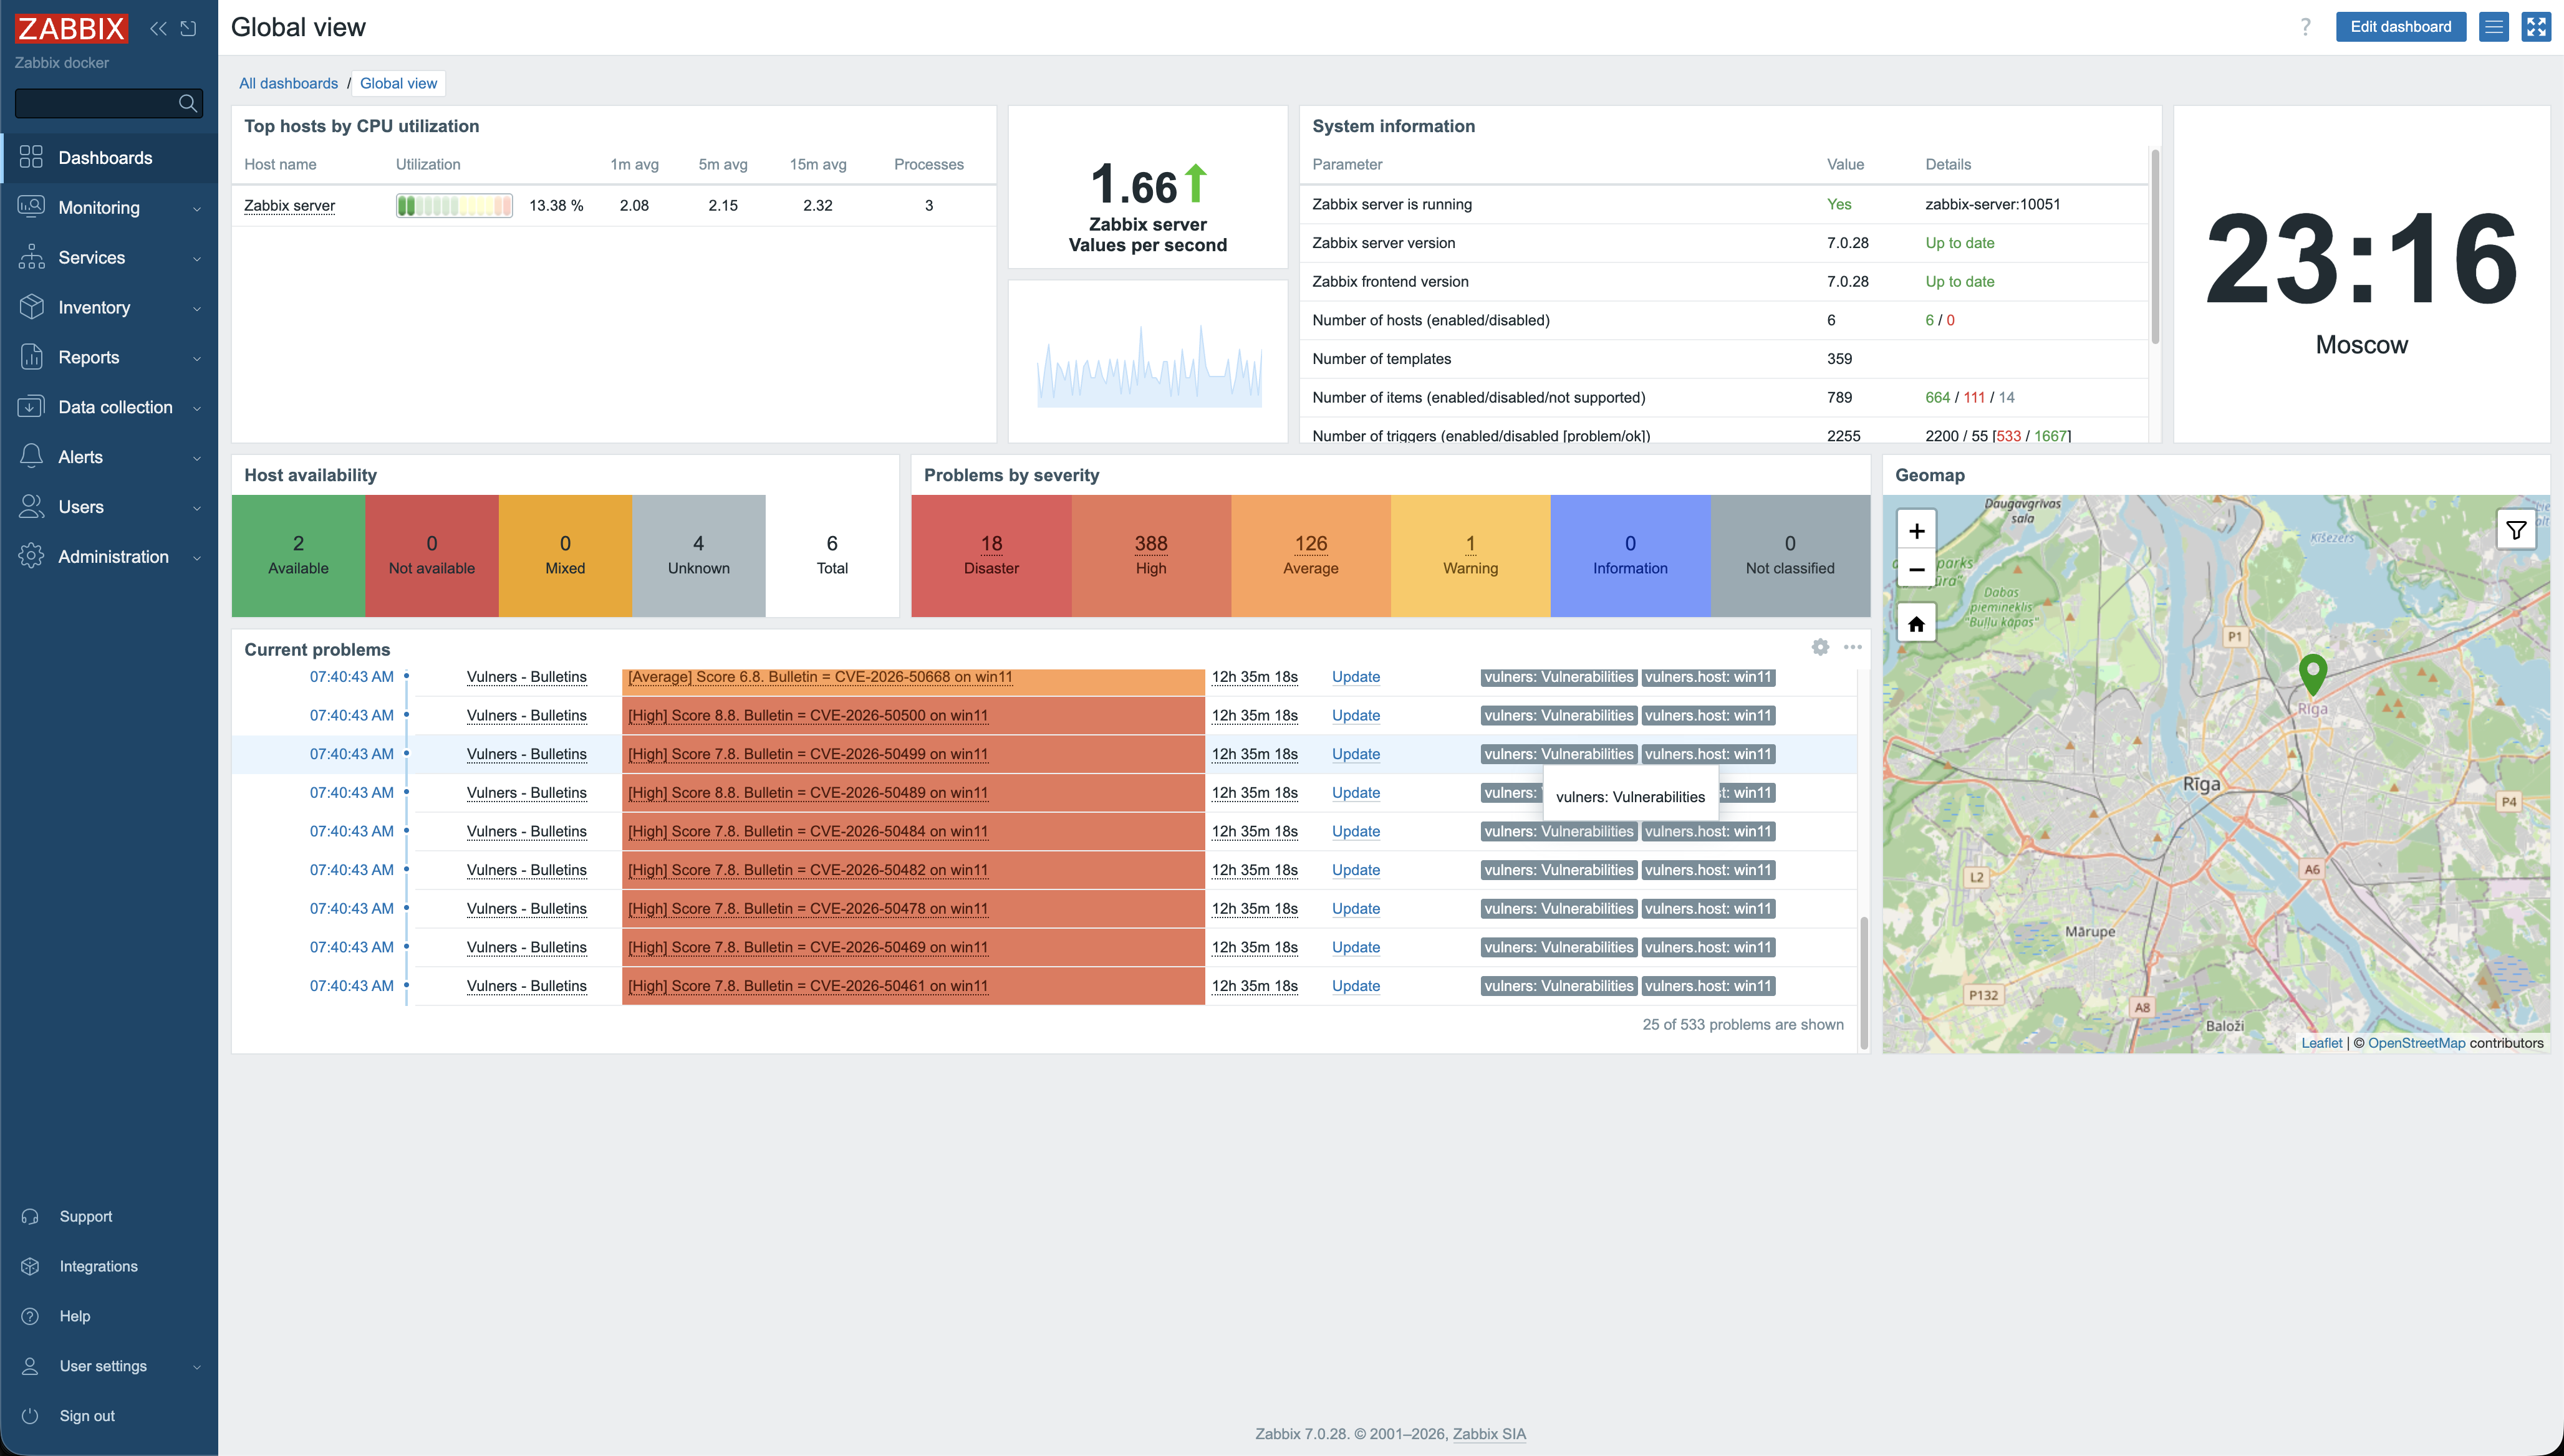Expand the Administration menu chevron
This screenshot has height=1456, width=2564.
click(x=197, y=558)
